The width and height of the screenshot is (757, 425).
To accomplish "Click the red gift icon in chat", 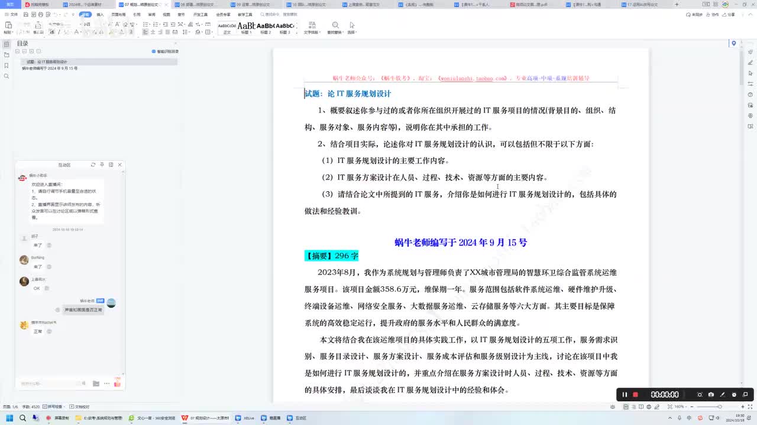I will click(x=117, y=384).
